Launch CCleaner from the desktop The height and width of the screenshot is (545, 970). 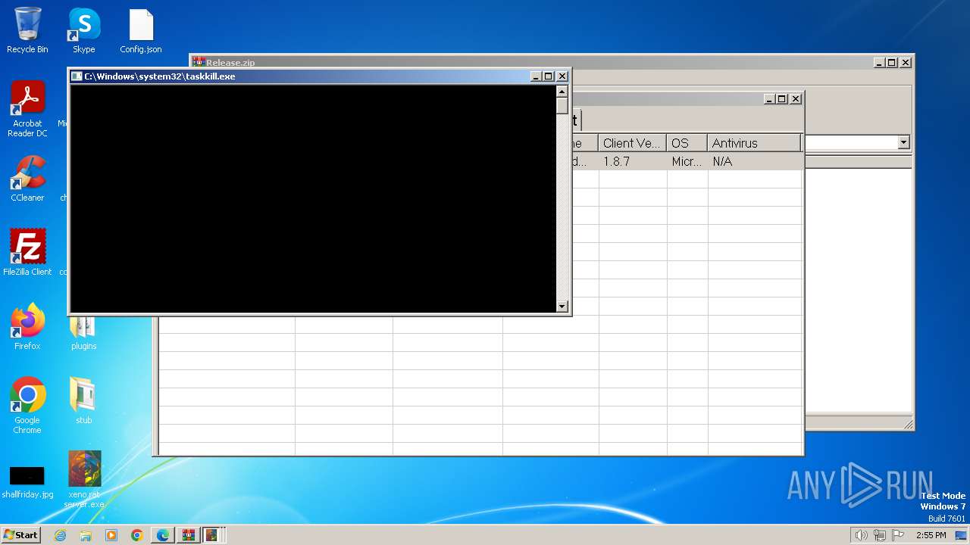coord(27,179)
